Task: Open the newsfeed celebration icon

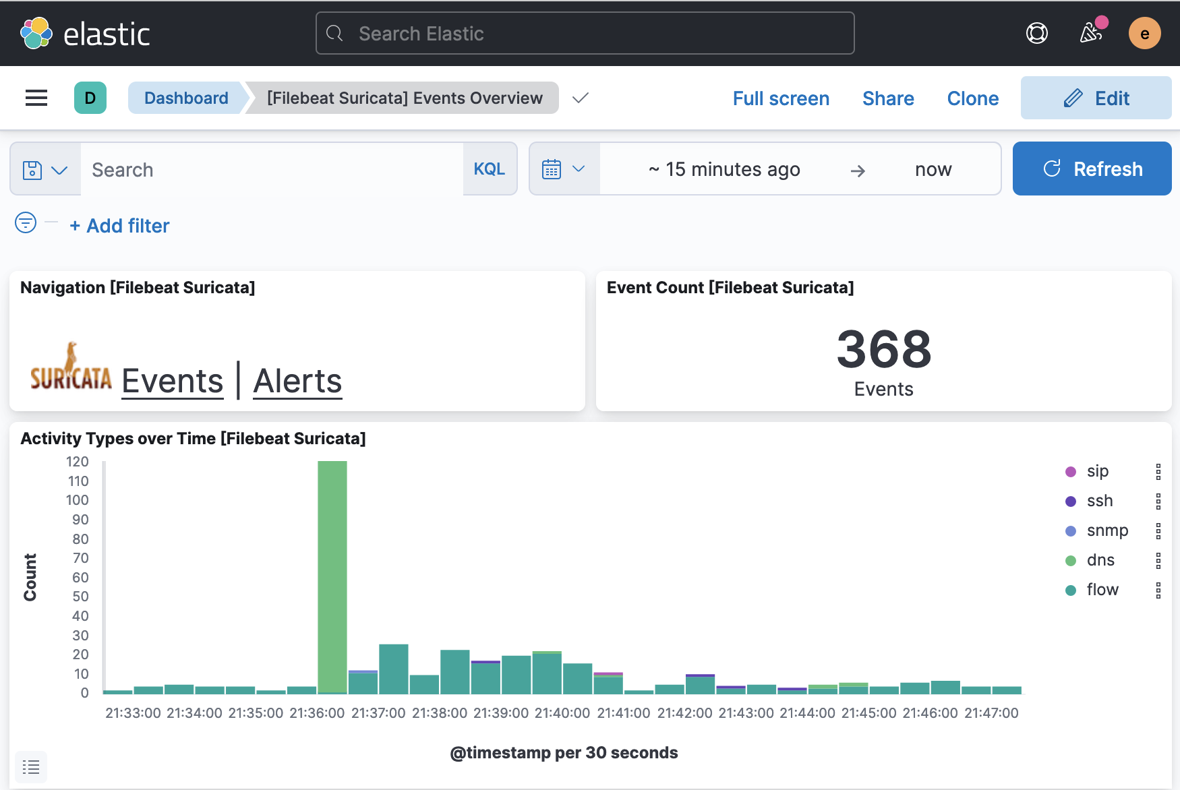Action: (1091, 33)
